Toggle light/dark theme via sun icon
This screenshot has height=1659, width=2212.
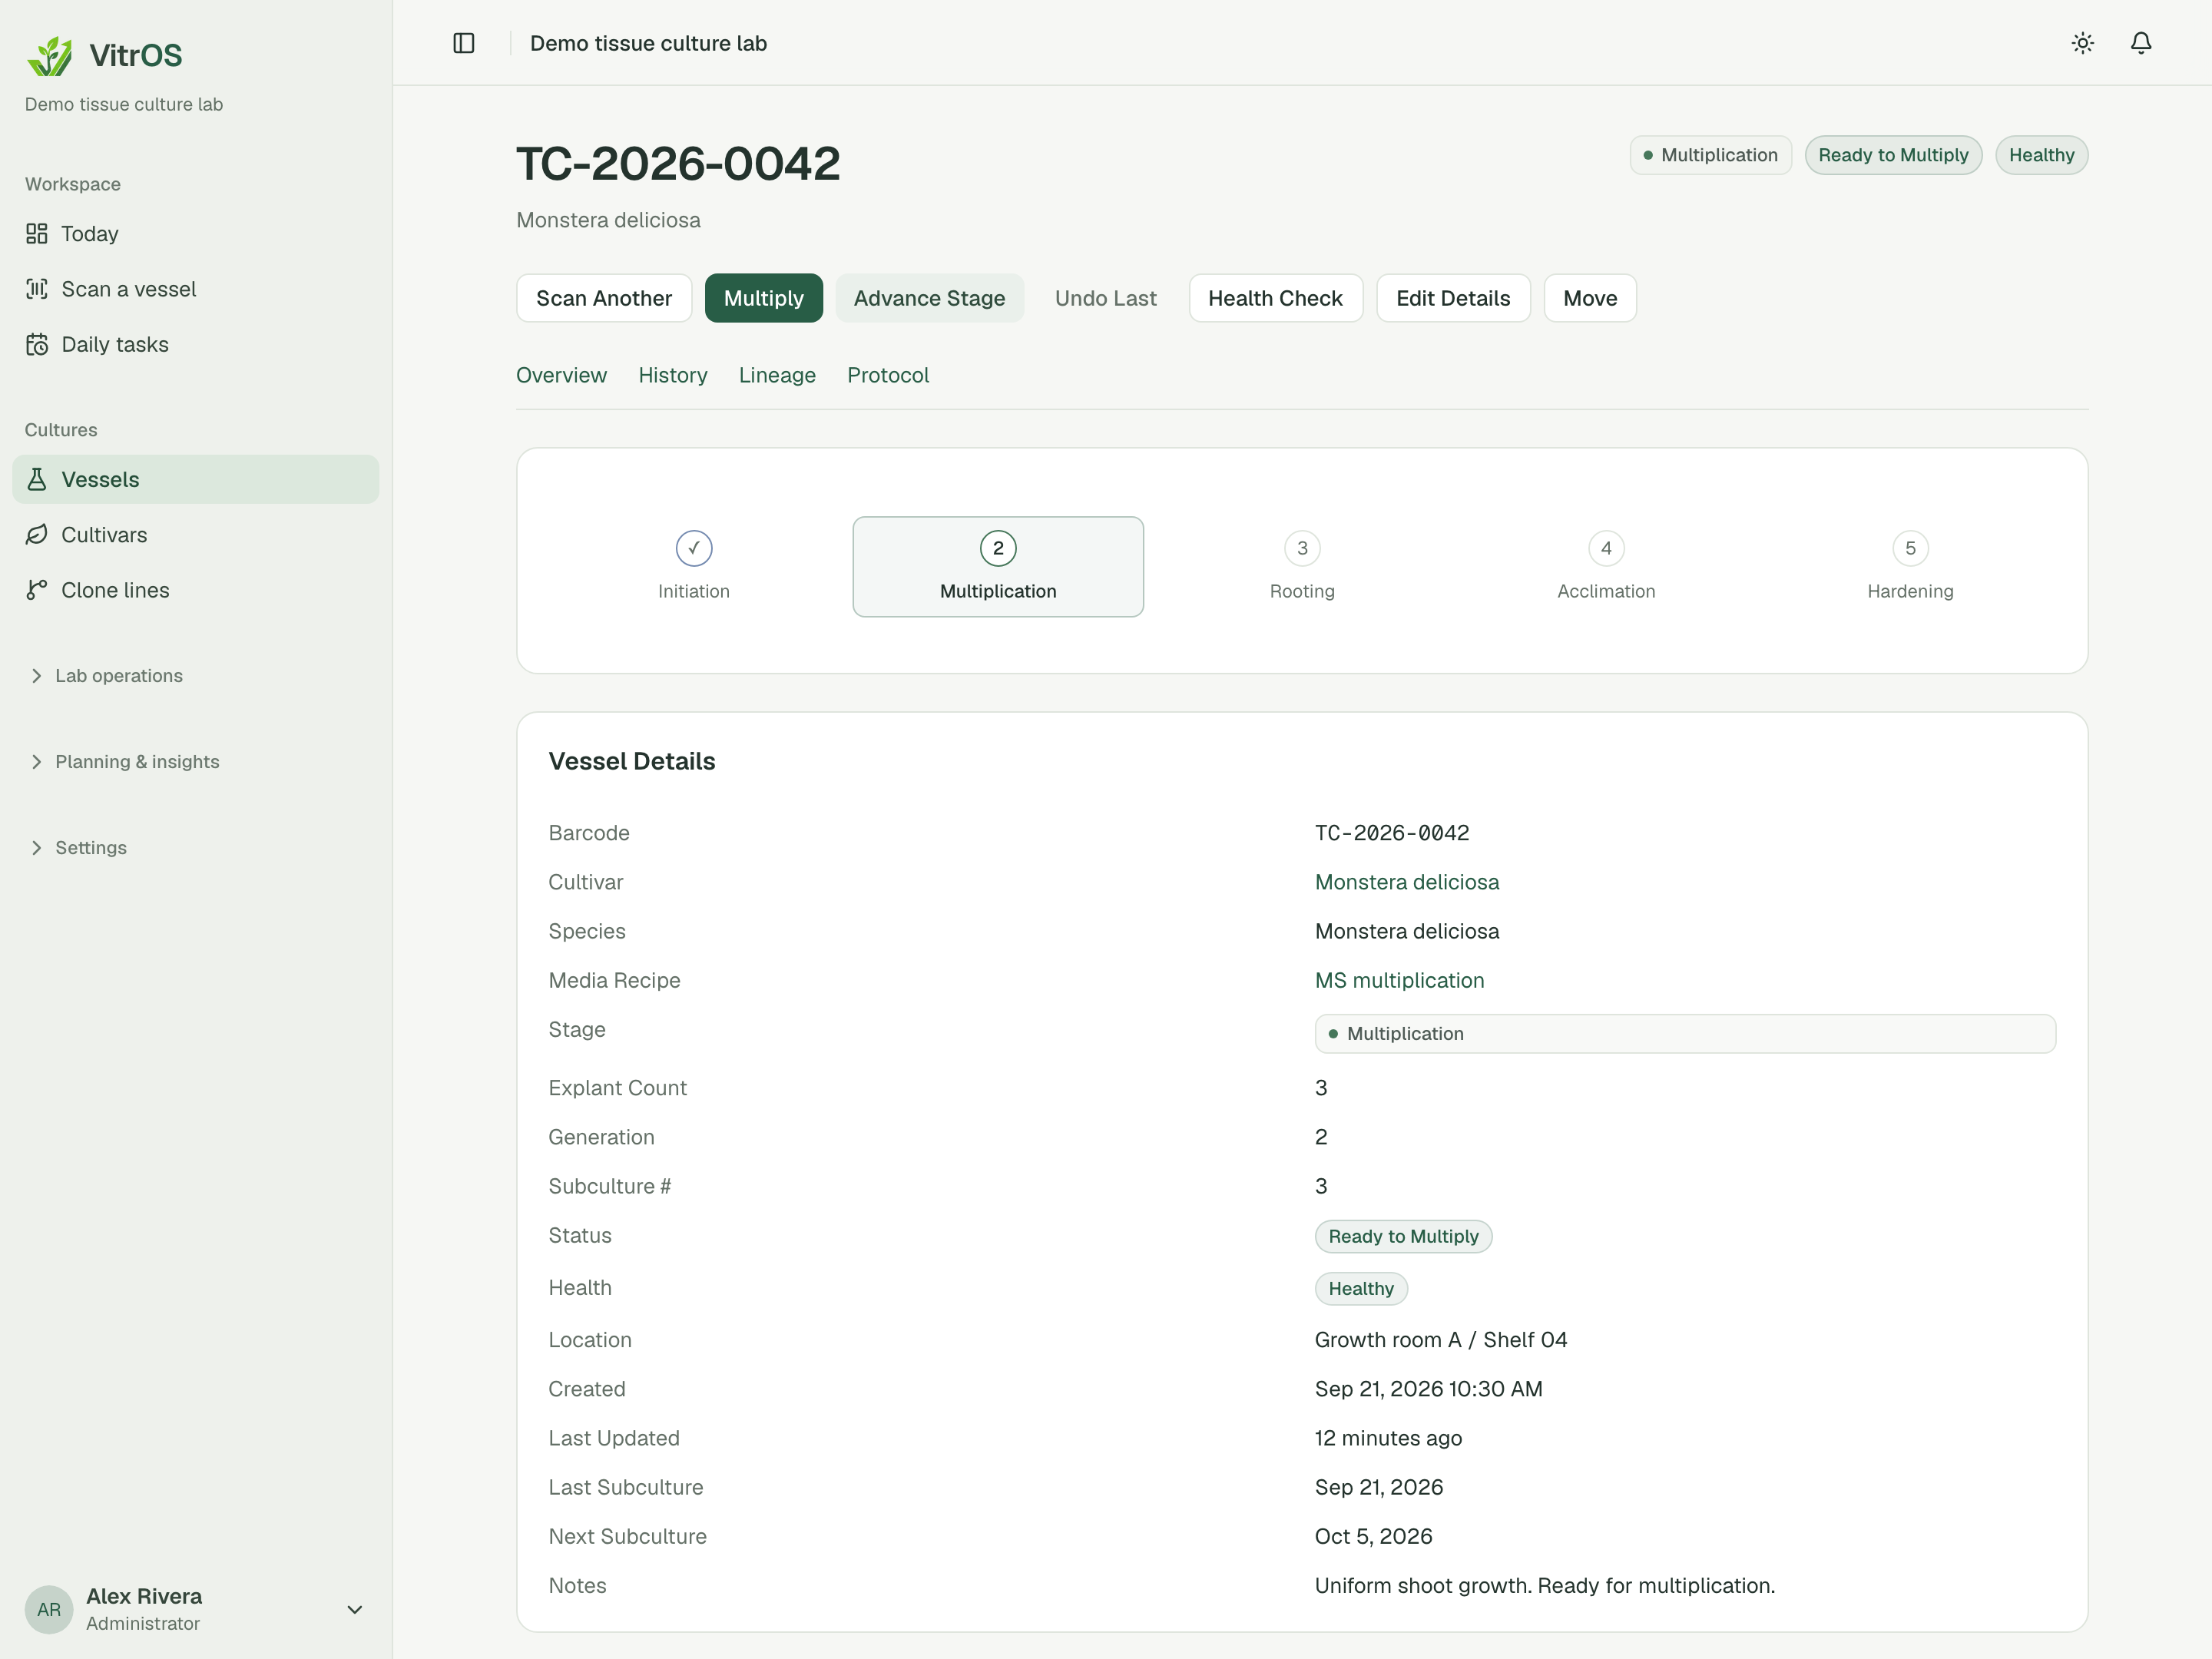pos(2083,43)
